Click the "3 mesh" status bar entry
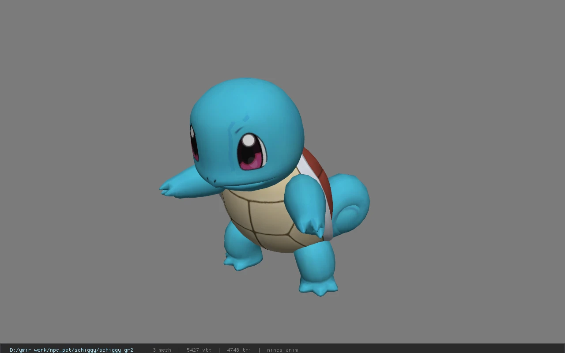The height and width of the screenshot is (353, 565). pyautogui.click(x=162, y=350)
